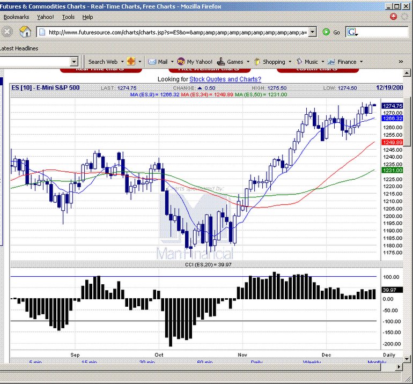Click the Shopping bag icon

coord(257,62)
